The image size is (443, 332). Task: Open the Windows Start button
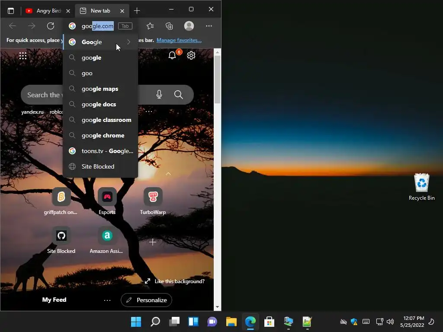[x=136, y=322]
